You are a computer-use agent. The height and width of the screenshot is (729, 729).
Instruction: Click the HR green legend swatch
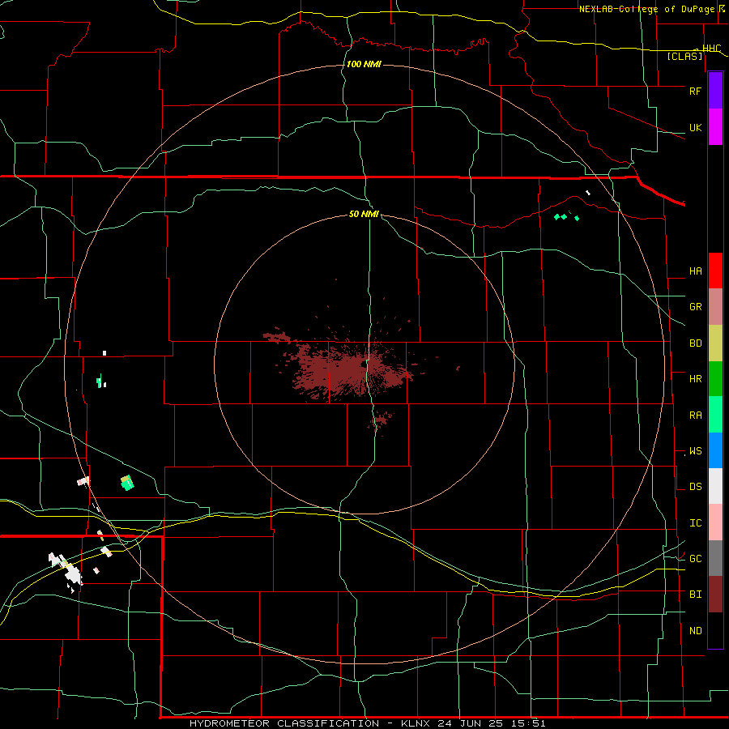click(x=715, y=378)
